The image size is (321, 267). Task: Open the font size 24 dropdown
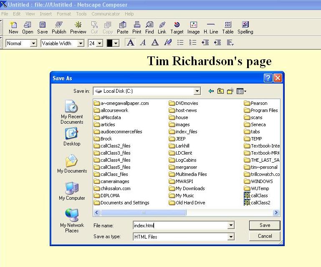click(x=100, y=43)
